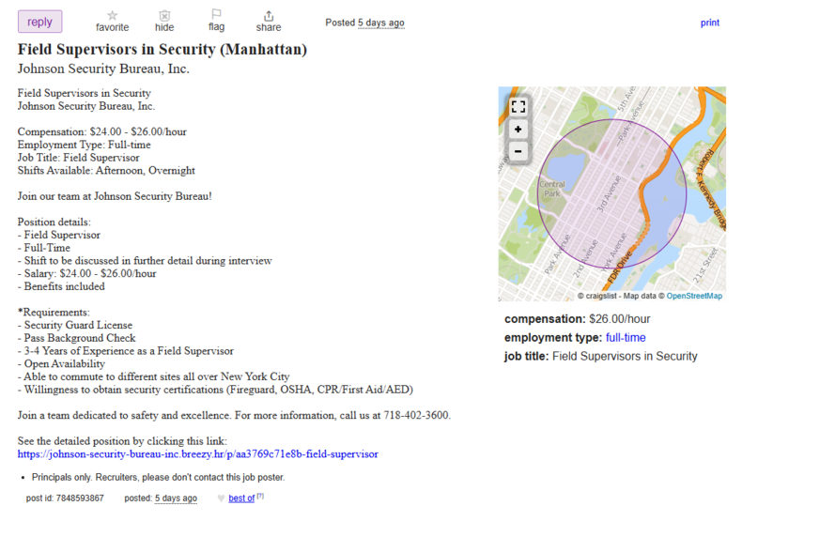Click the posted date beside post id
Image resolution: width=835 pixels, height=552 pixels.
click(x=176, y=498)
